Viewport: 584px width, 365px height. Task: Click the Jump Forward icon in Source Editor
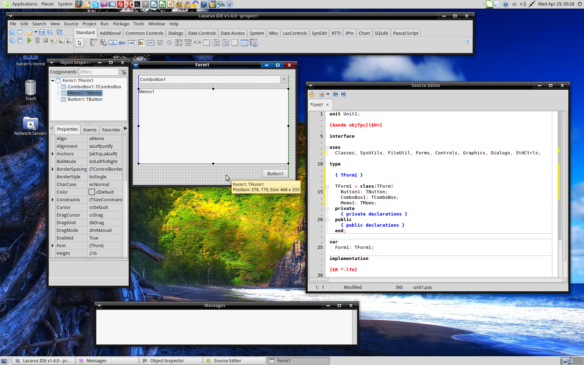pos(343,94)
